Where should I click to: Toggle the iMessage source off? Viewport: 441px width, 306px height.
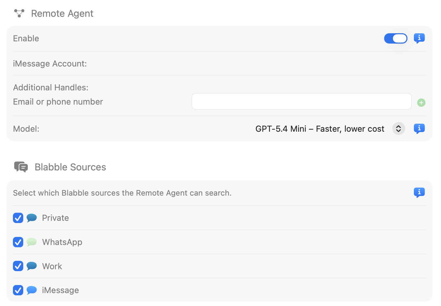tap(18, 290)
